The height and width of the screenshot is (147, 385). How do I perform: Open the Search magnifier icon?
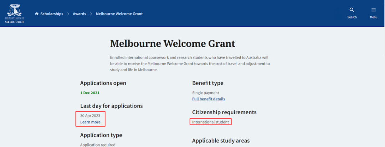click(352, 10)
